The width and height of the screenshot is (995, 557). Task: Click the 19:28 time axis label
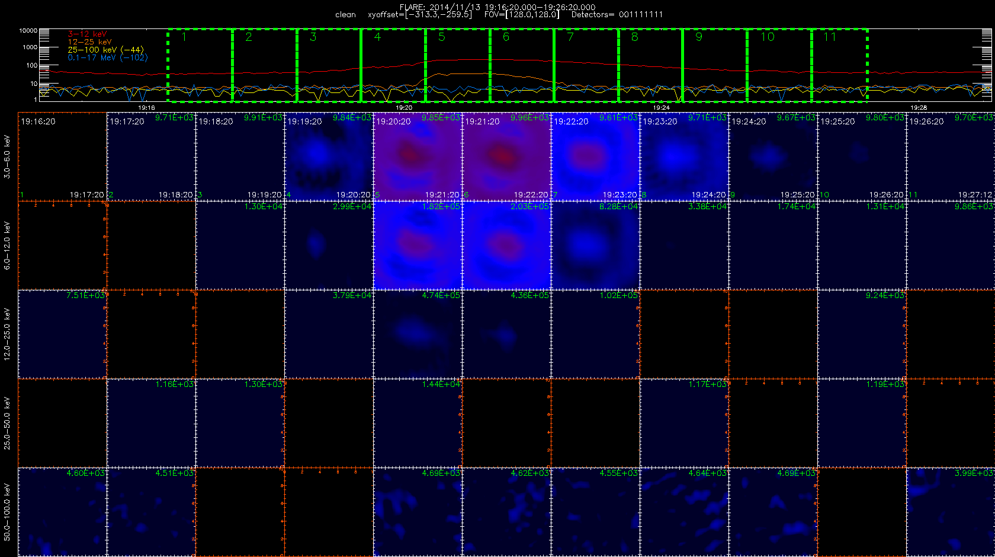tap(919, 108)
